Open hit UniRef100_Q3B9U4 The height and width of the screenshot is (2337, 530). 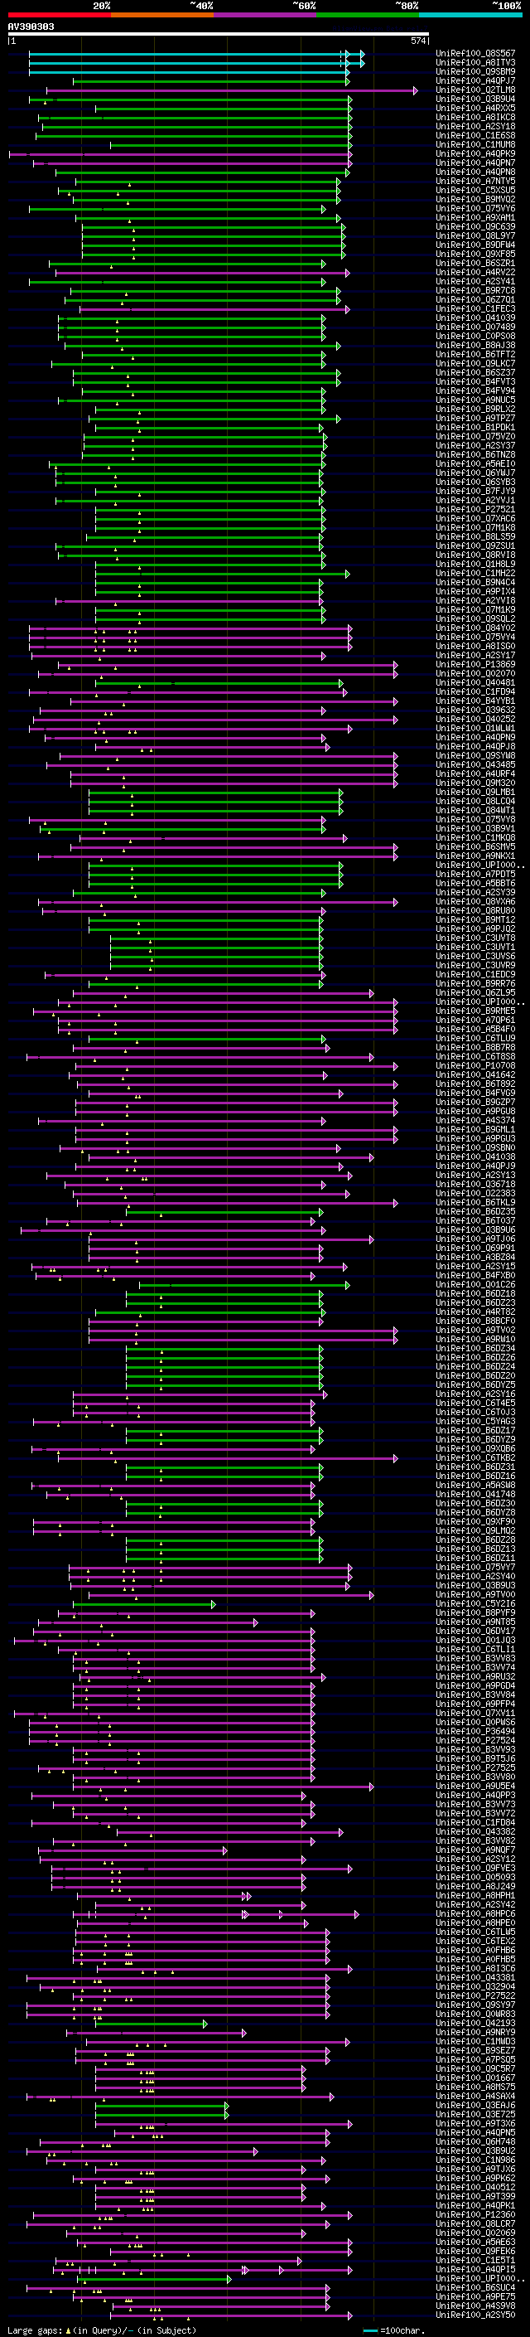[475, 99]
